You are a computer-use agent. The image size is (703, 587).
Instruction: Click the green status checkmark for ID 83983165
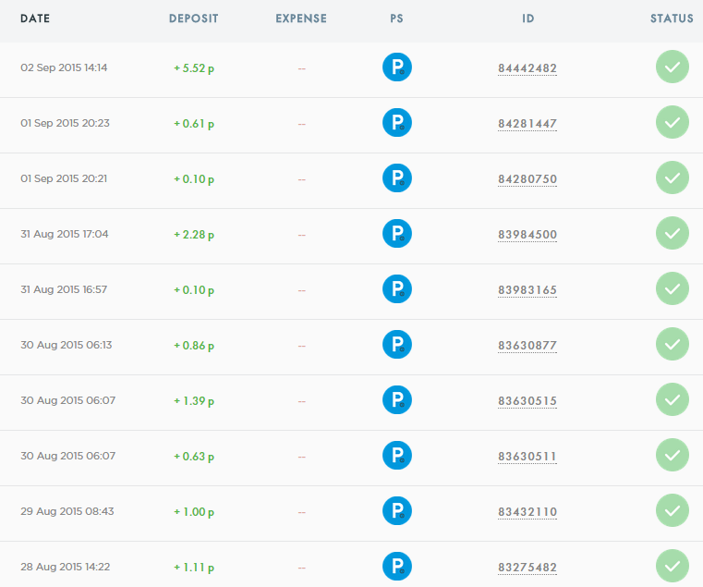click(x=673, y=288)
